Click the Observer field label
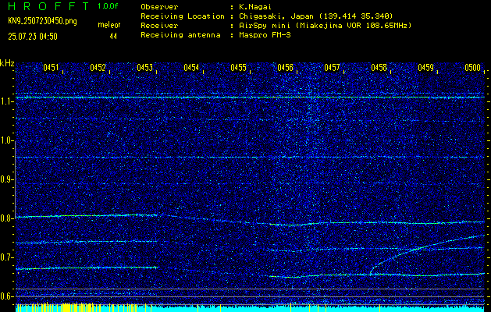491x312 pixels. tap(159, 7)
